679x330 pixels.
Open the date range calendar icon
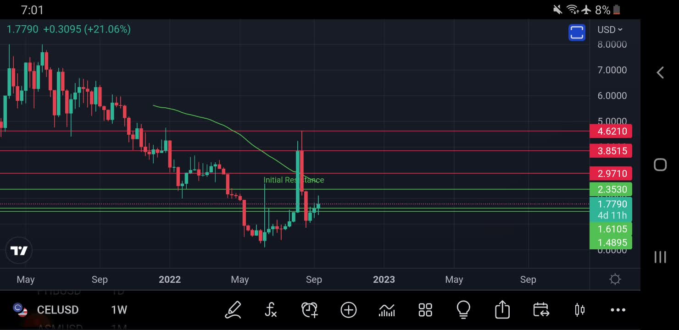tap(541, 310)
